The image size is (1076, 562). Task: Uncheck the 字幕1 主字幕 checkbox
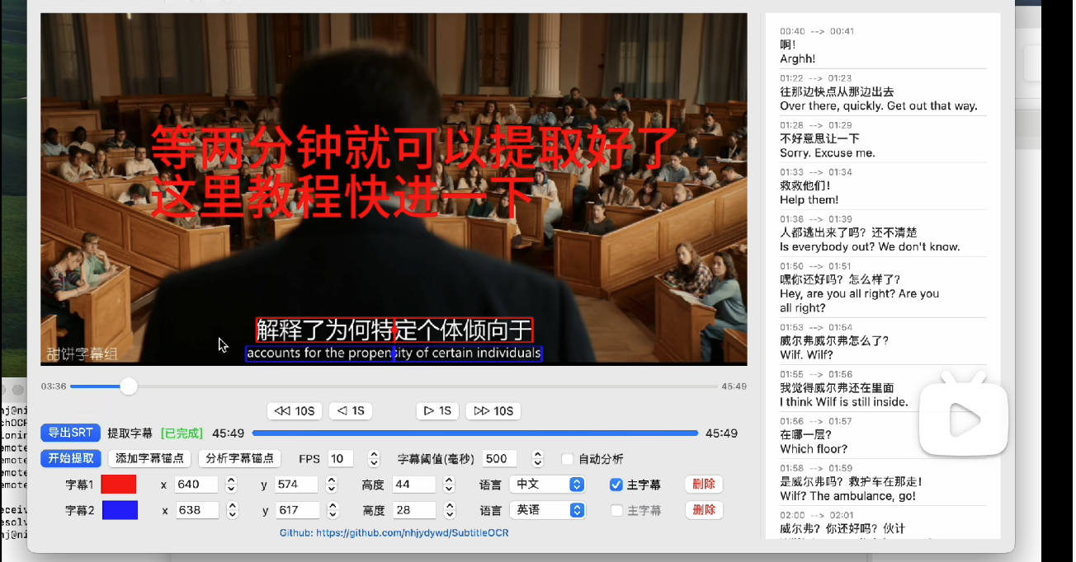click(616, 485)
